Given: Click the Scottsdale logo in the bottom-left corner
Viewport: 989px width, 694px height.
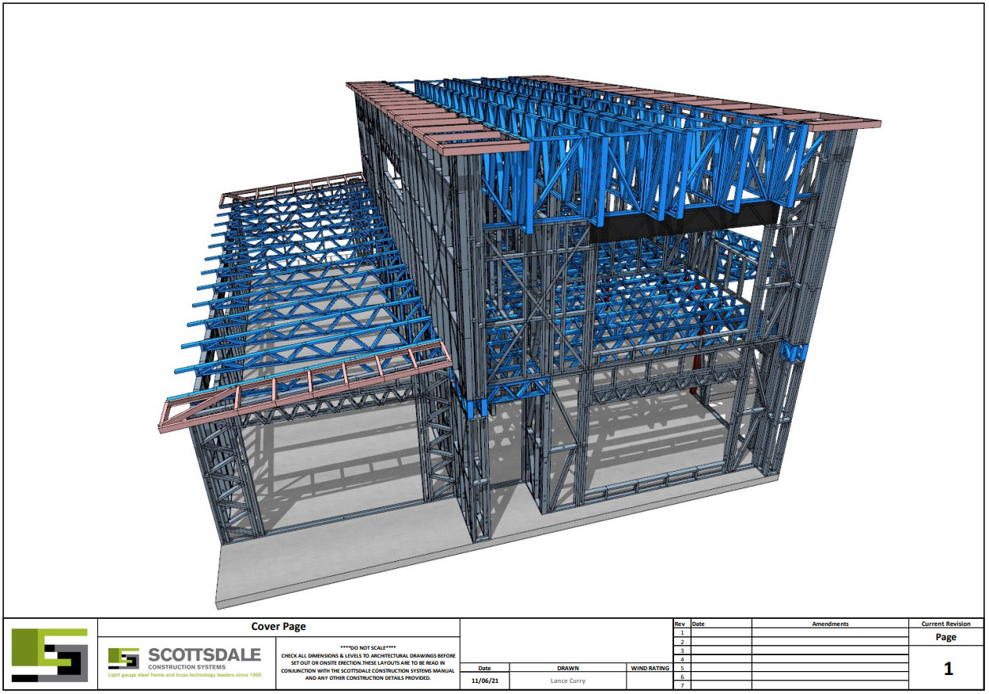Looking at the screenshot, I should pos(47,653).
